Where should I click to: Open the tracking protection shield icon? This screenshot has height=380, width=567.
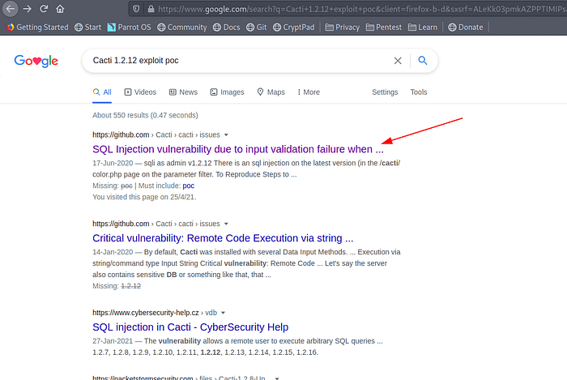coord(136,9)
